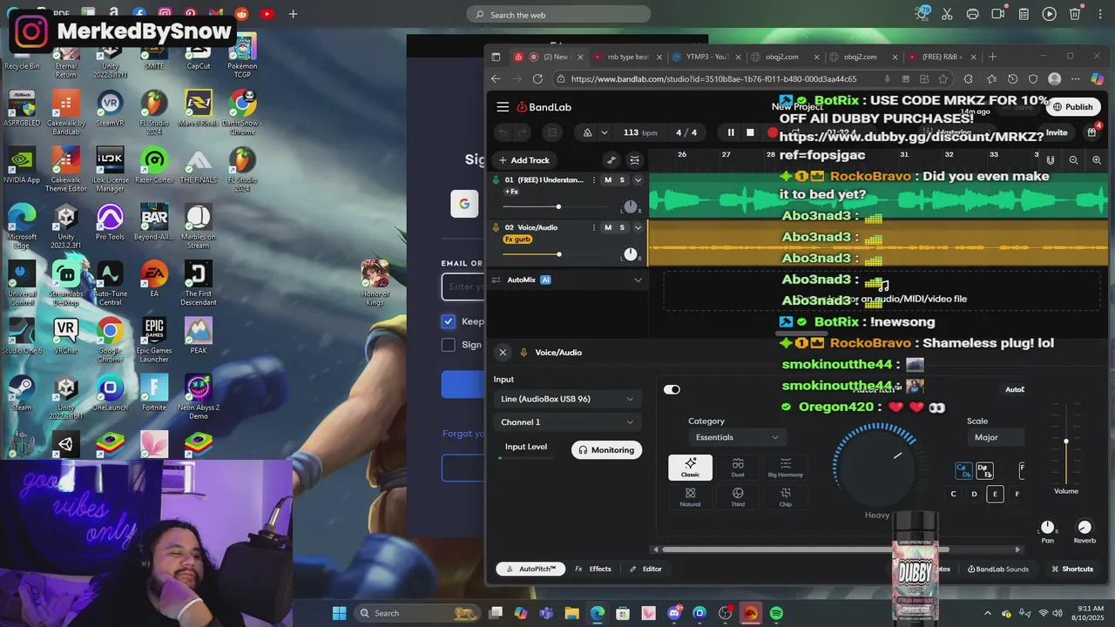Select key note E
Image resolution: width=1115 pixels, height=627 pixels.
[995, 494]
